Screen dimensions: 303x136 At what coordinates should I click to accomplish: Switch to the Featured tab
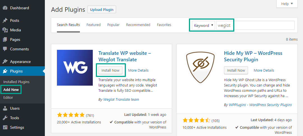[x=94, y=25]
